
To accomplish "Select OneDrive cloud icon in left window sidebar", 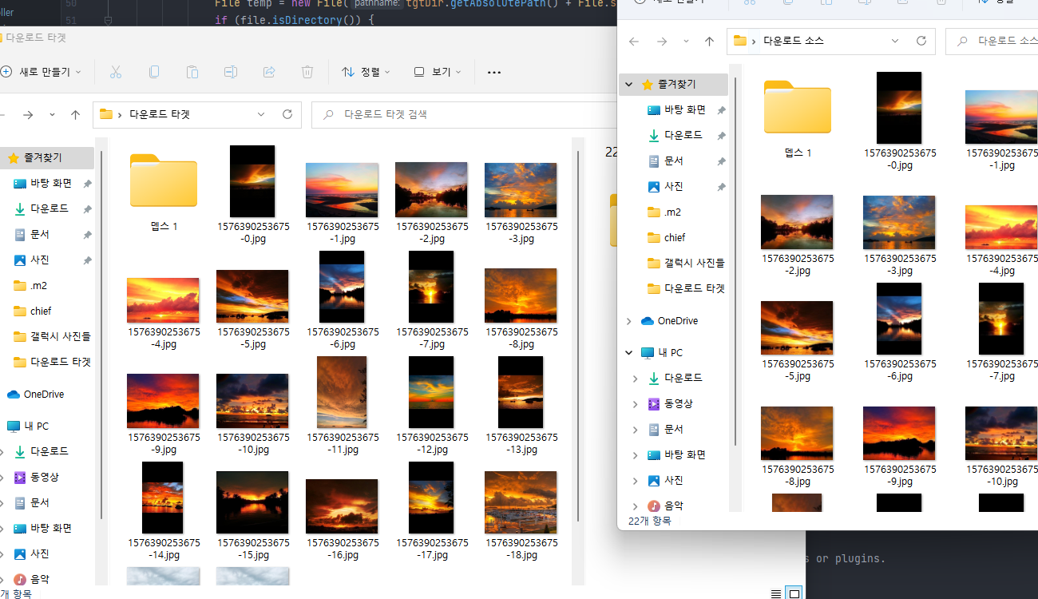I will pyautogui.click(x=14, y=395).
